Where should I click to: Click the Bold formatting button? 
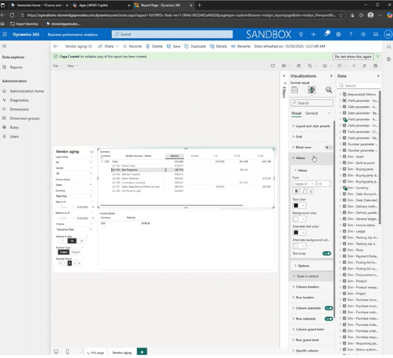click(296, 191)
